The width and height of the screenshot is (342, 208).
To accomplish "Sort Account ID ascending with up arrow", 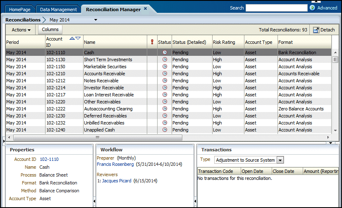I will (72, 38).
